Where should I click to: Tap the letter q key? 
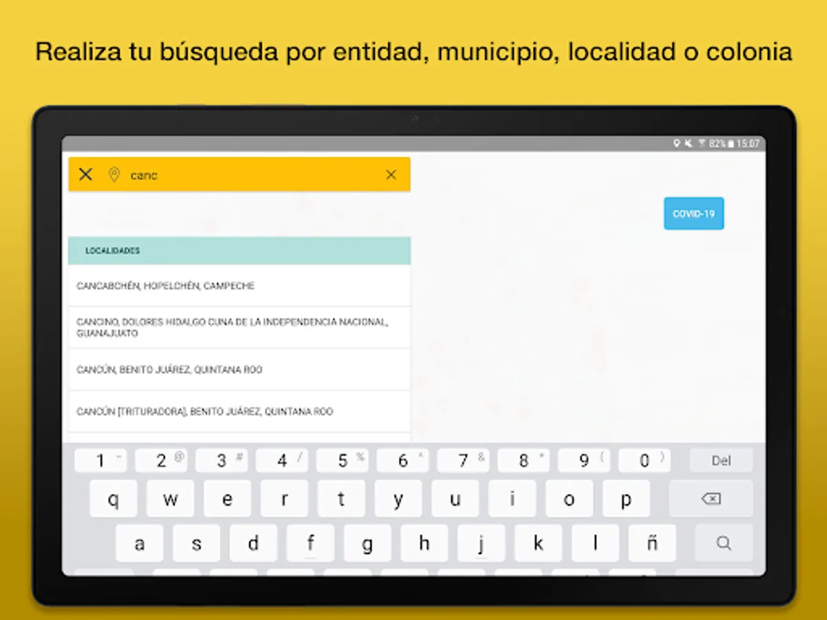[x=114, y=499]
